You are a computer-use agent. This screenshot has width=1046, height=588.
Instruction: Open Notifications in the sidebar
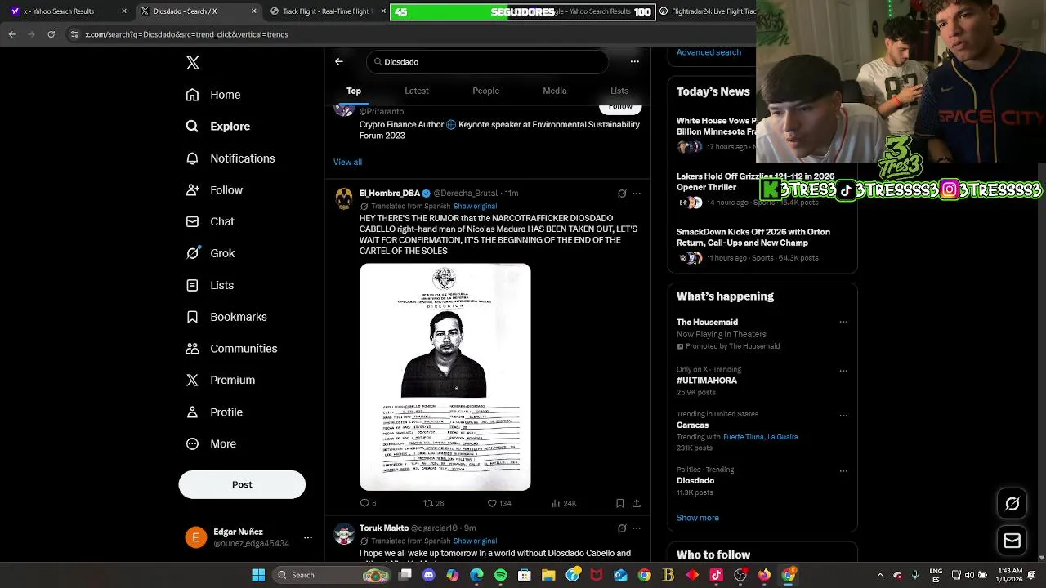point(230,158)
